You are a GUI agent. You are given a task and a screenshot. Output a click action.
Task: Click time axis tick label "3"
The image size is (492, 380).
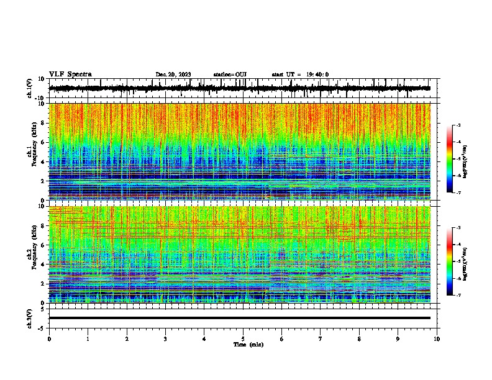click(x=165, y=339)
